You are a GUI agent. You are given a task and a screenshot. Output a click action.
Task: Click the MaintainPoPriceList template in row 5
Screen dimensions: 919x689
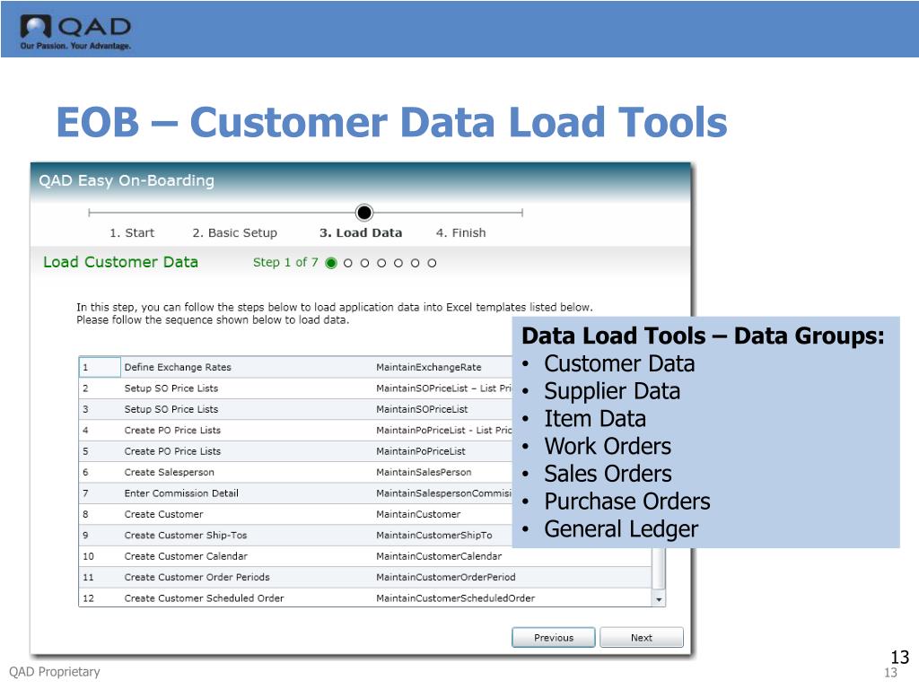pos(421,452)
